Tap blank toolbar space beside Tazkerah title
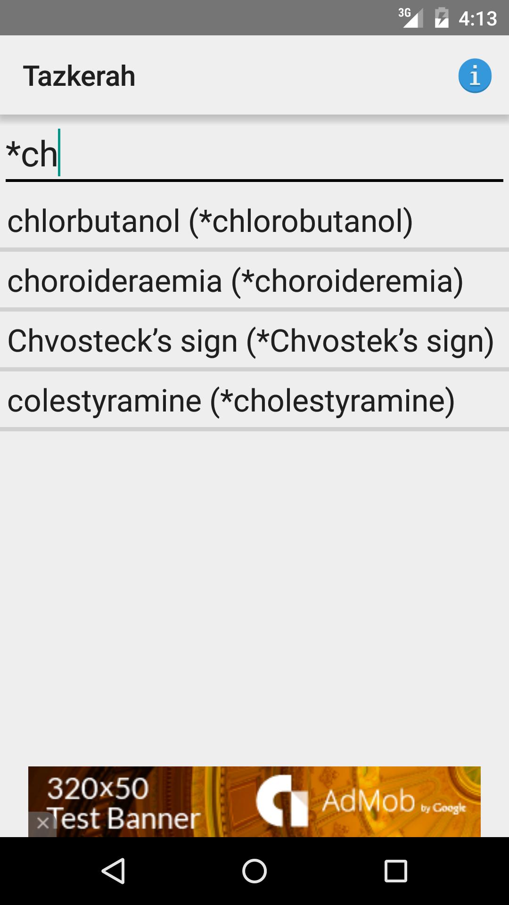 click(292, 76)
